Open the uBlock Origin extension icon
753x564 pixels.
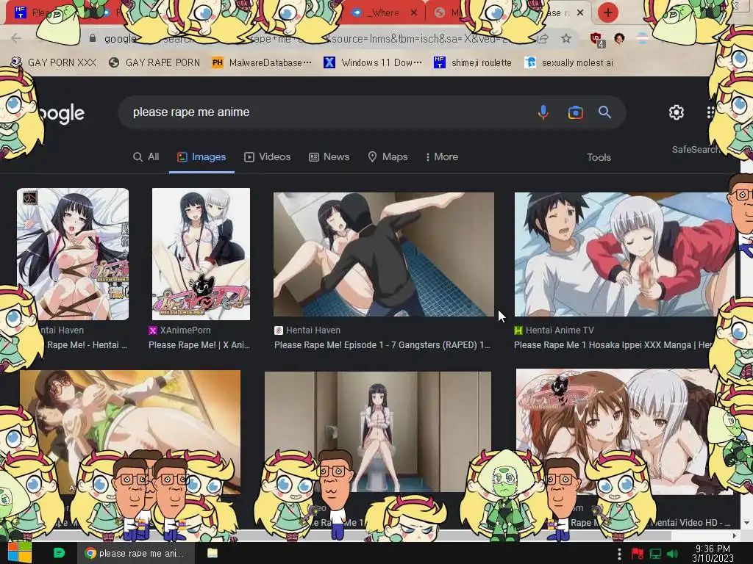(597, 40)
